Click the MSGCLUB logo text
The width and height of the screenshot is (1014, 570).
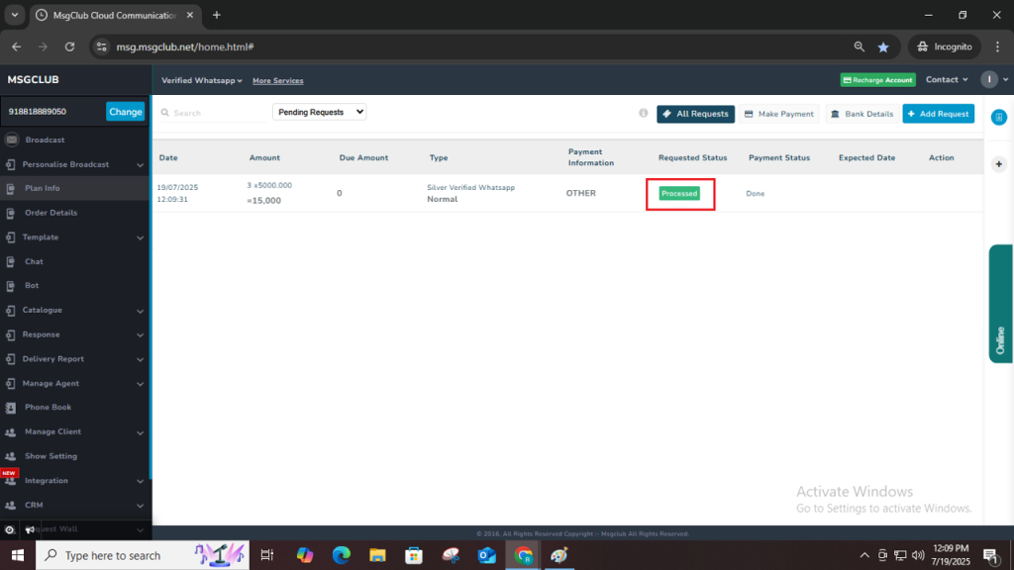pos(33,79)
